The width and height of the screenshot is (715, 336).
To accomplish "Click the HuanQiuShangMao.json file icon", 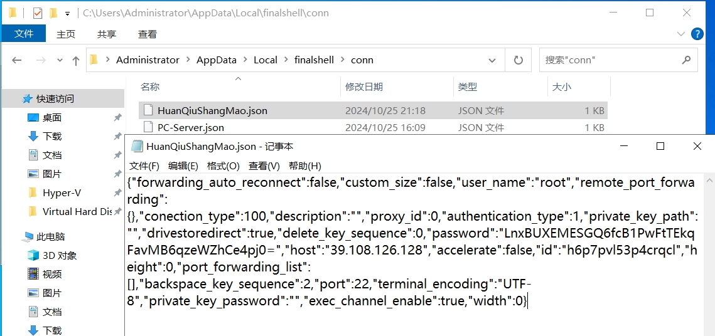I will [x=148, y=110].
